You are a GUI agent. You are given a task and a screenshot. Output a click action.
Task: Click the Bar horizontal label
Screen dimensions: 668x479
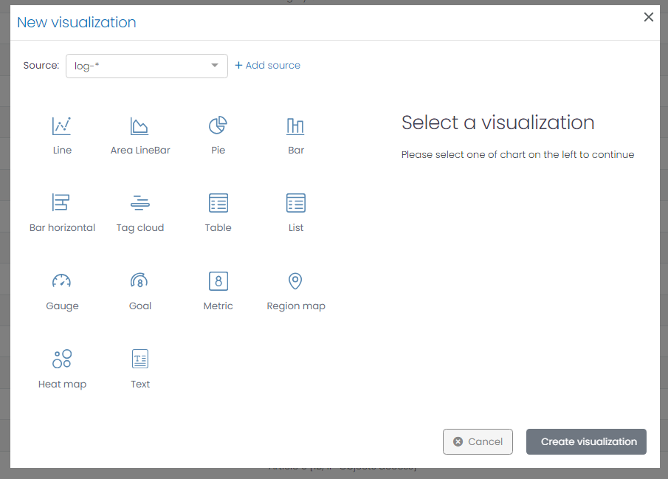pyautogui.click(x=62, y=227)
